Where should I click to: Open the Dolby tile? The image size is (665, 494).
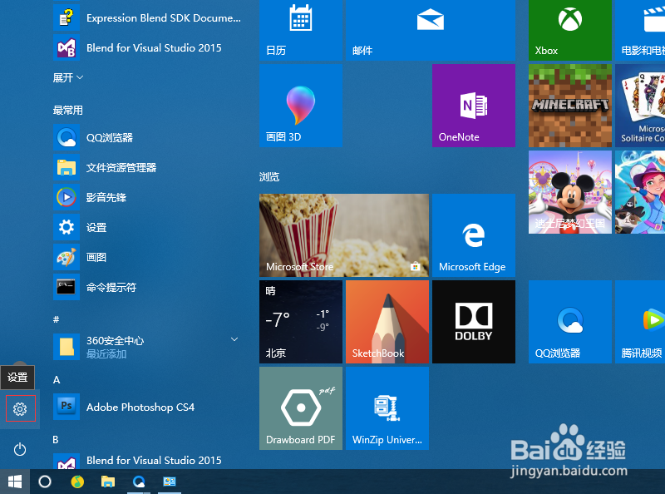point(474,322)
